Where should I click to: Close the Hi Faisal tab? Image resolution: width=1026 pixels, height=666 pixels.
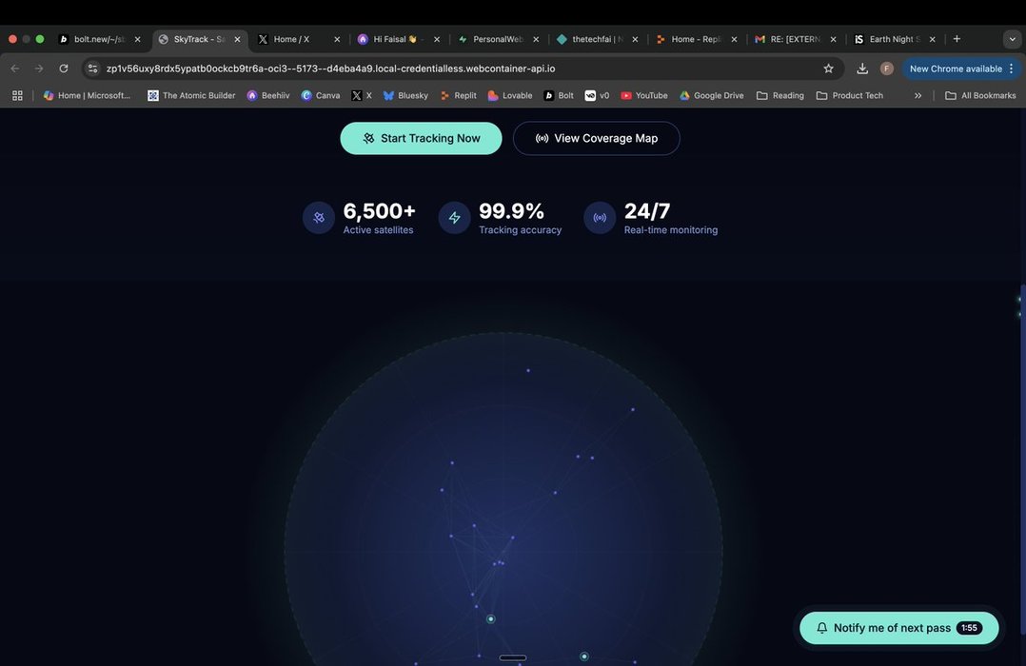[437, 39]
